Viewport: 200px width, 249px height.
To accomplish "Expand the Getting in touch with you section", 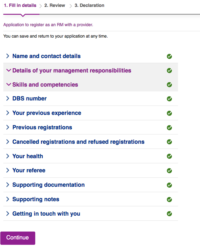I will coord(46,214).
